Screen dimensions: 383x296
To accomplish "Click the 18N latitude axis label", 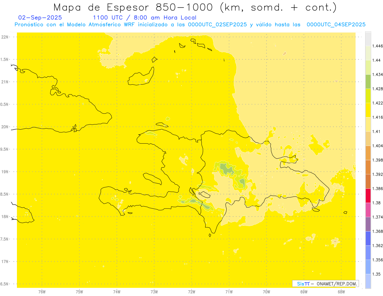I will [4, 216].
